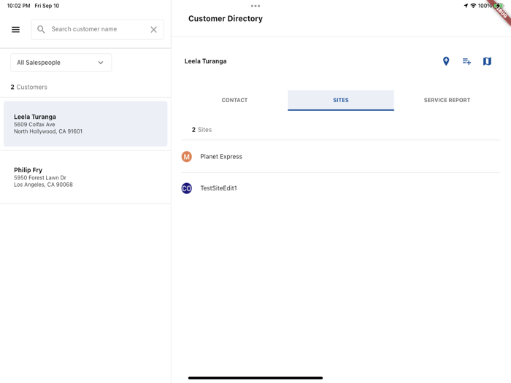
Task: Tap the location pin icon
Action: tap(446, 61)
